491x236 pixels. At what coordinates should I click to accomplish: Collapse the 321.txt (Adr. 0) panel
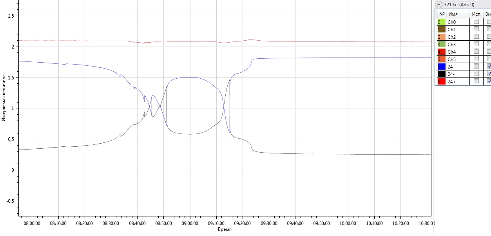click(439, 4)
